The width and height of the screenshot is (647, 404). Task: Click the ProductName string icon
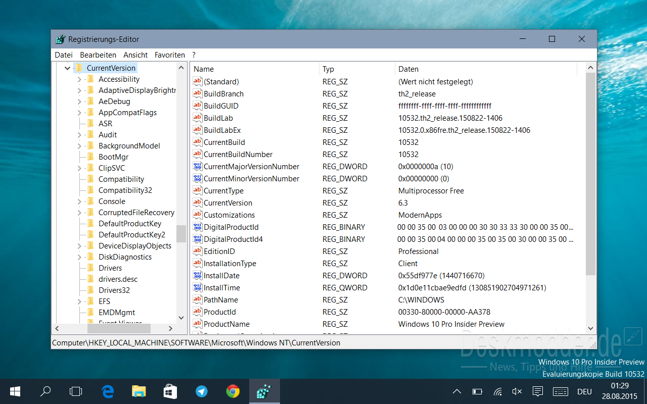point(198,324)
